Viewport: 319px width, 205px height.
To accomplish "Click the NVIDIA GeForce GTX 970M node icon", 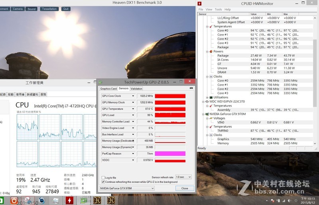I will (x=207, y=114).
